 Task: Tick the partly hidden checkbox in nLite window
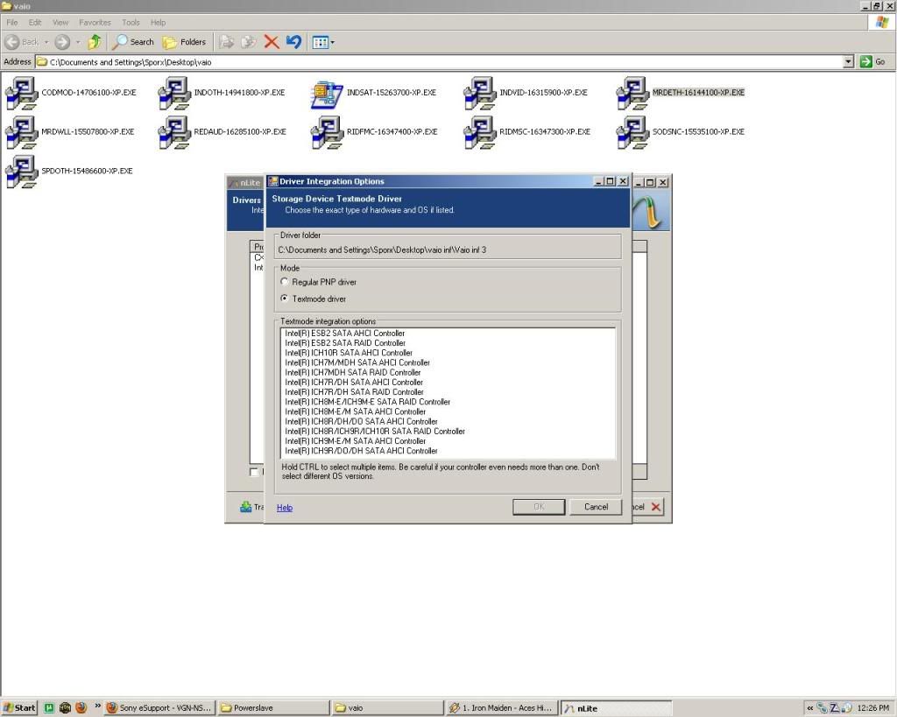click(x=254, y=472)
